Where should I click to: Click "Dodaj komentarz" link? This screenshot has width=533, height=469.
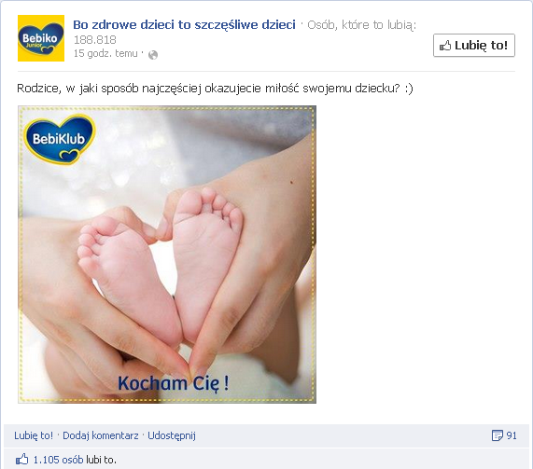[101, 435]
